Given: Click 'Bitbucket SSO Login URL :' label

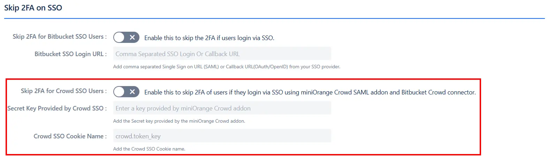Looking at the screenshot, I should pos(71,54).
